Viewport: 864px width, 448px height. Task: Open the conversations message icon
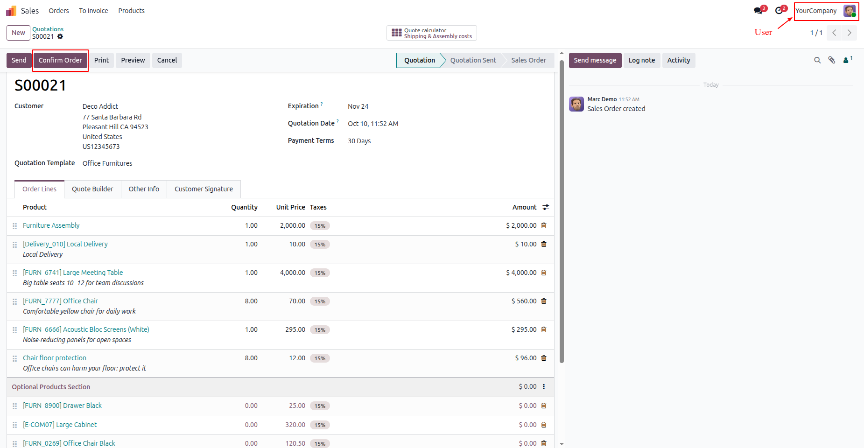(759, 11)
